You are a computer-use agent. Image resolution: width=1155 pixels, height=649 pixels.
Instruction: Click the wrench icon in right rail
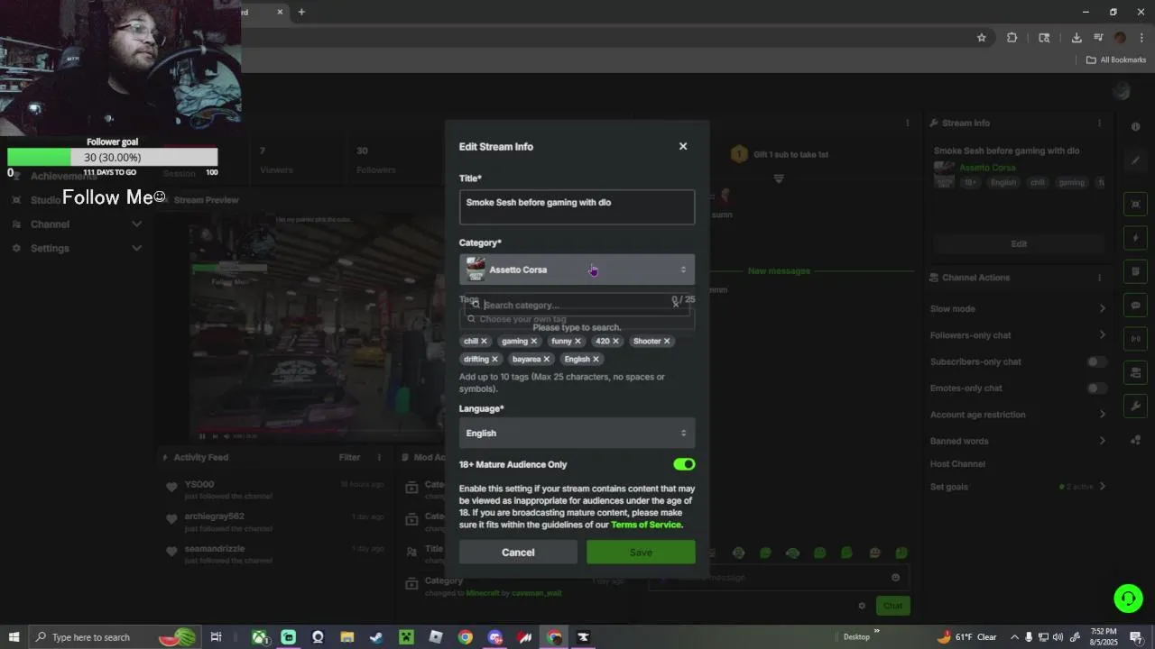[x=1135, y=406]
